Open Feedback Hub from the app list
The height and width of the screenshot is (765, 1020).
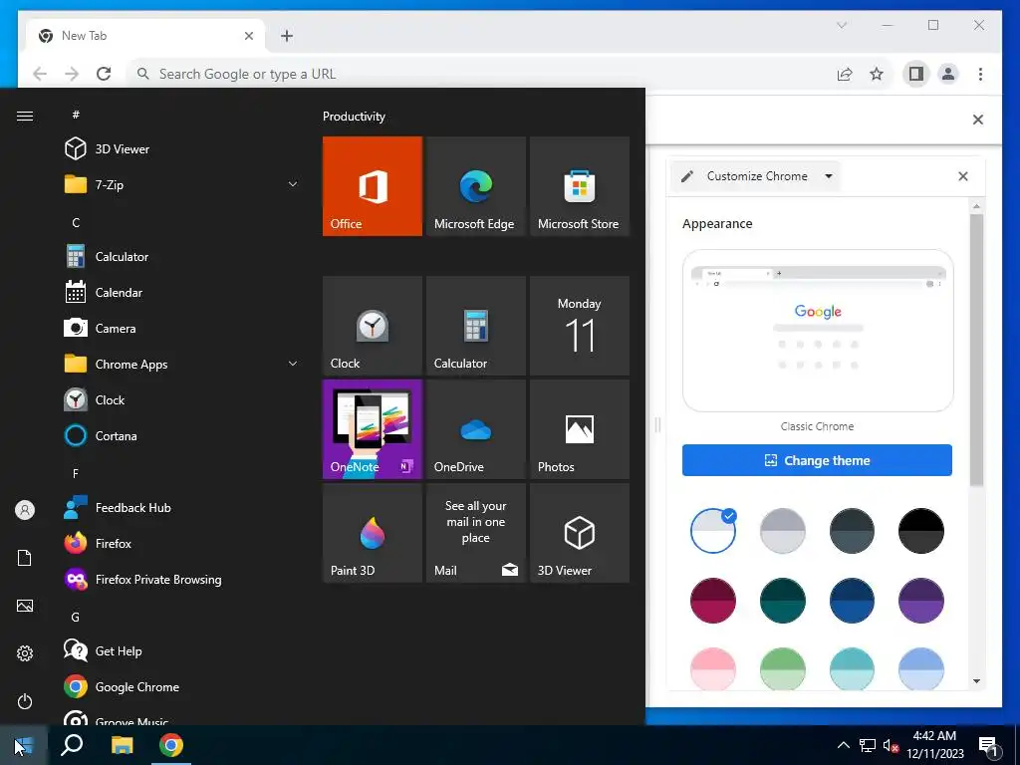click(182, 507)
